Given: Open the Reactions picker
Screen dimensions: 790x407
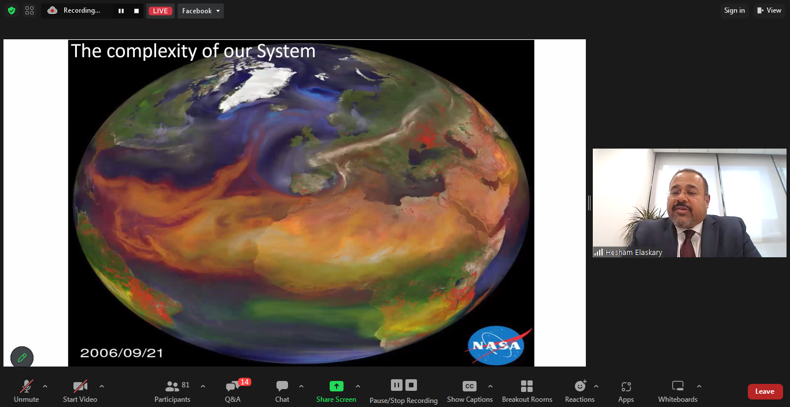Looking at the screenshot, I should click(x=579, y=390).
